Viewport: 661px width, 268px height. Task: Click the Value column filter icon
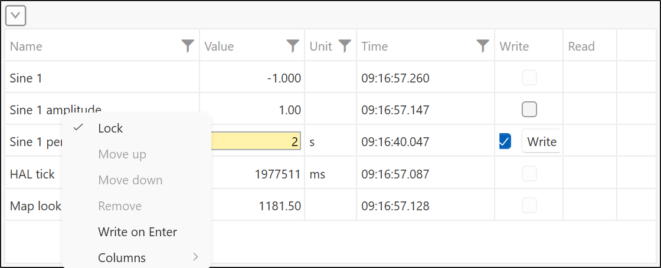pyautogui.click(x=293, y=45)
